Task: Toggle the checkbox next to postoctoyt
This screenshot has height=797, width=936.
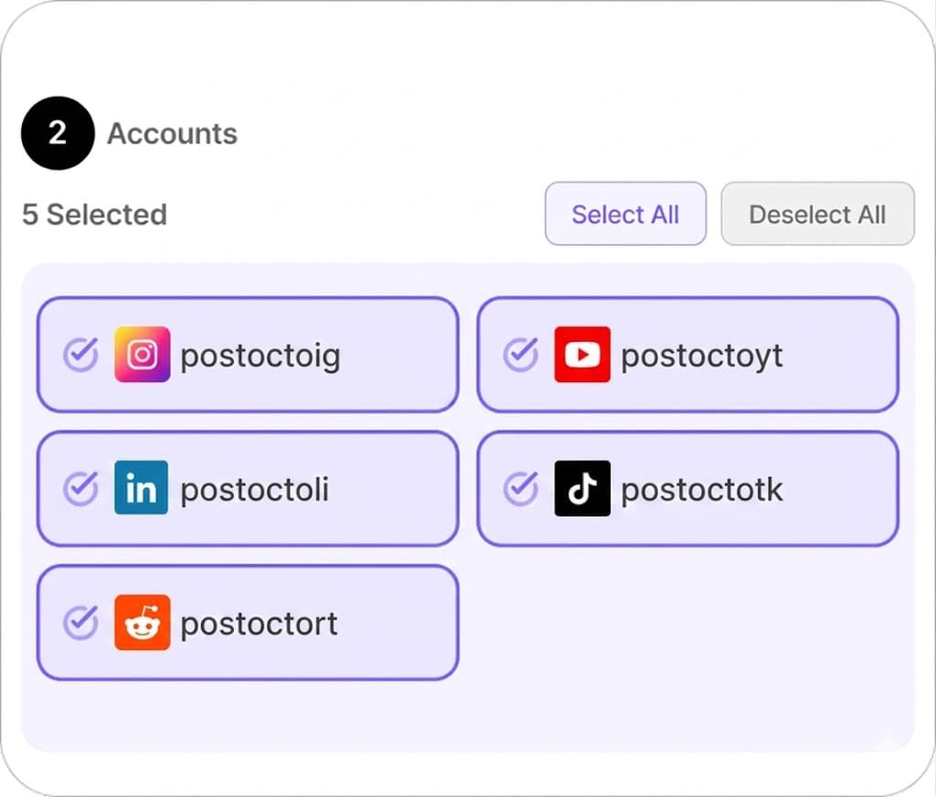Action: (x=521, y=354)
